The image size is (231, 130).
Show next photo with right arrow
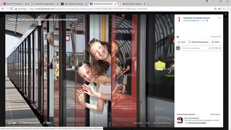pos(170,71)
